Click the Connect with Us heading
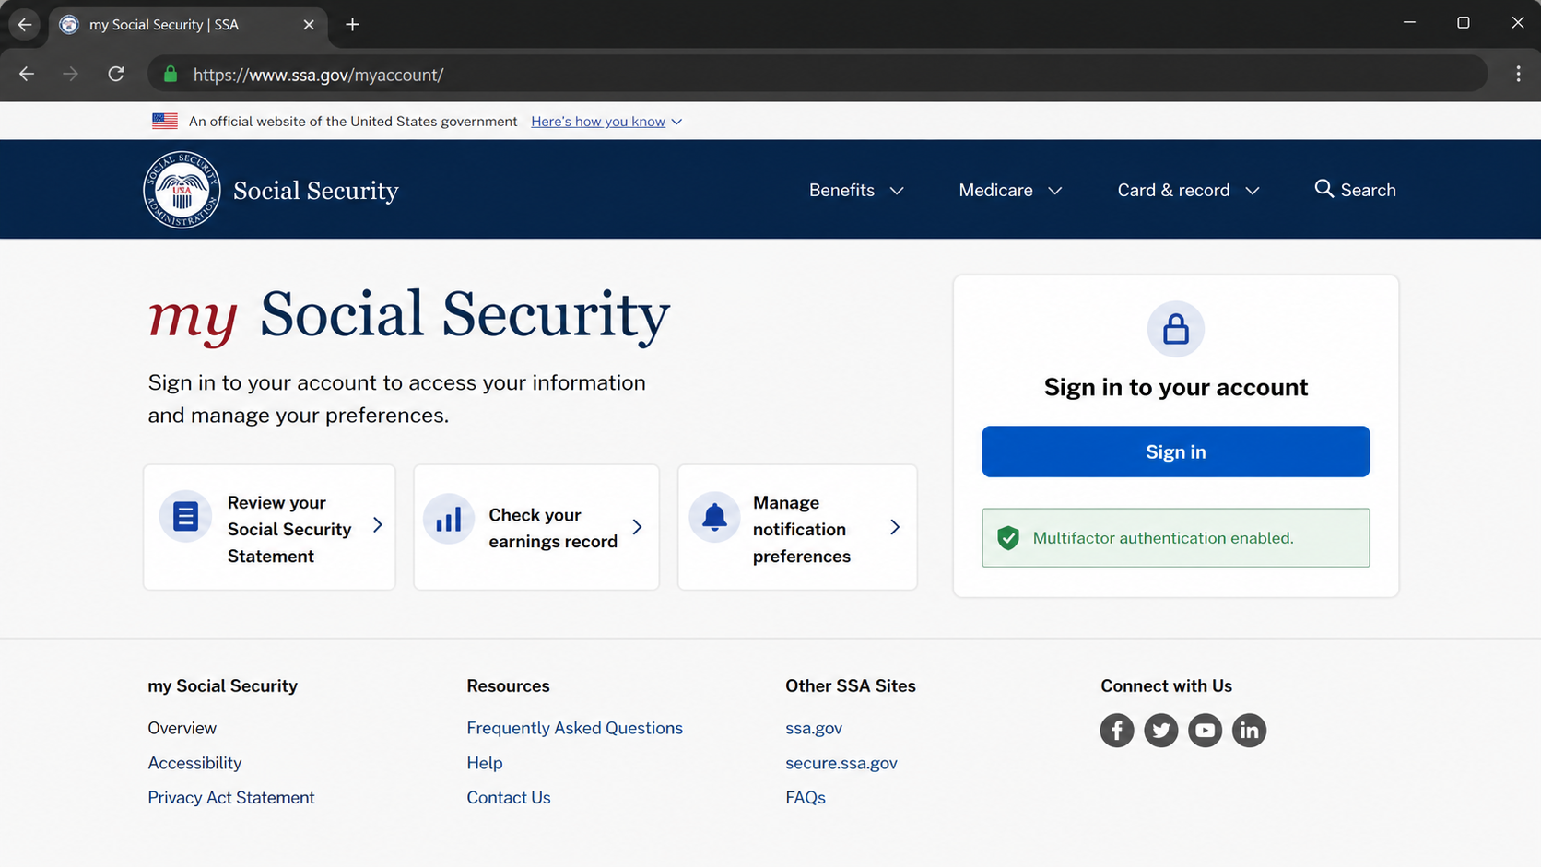Viewport: 1541px width, 867px height. coord(1166,685)
